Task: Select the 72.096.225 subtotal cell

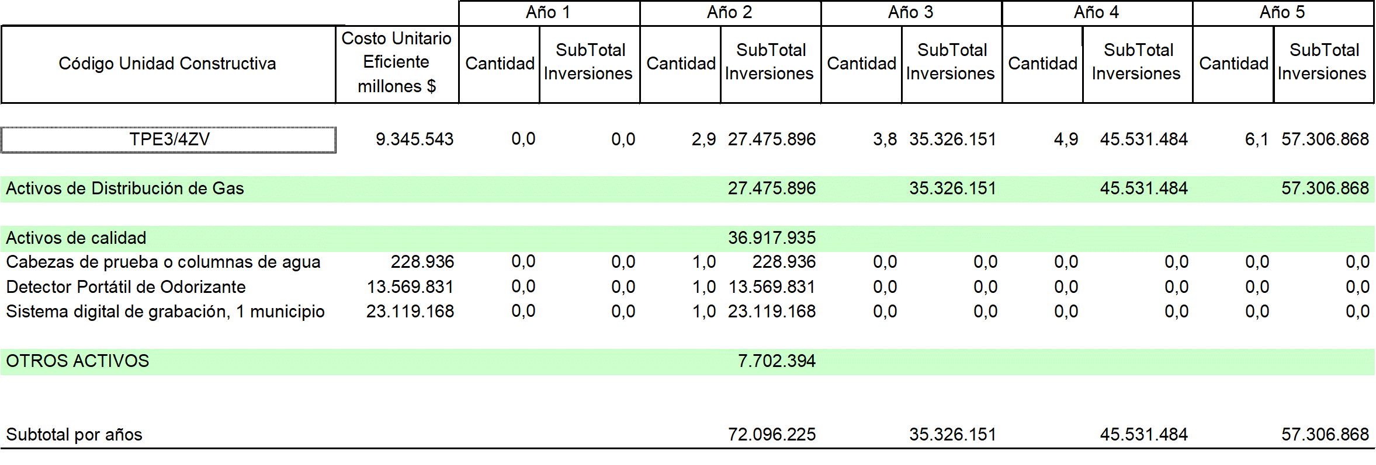Action: [x=771, y=435]
